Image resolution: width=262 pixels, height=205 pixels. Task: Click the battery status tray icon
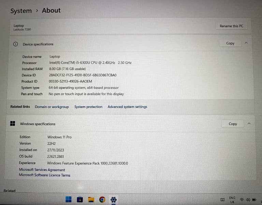254,200
